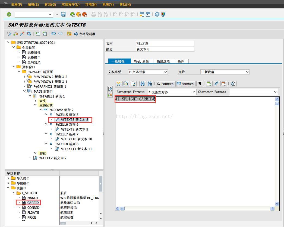Viewport: 284px width, 227px height.
Task: Toggle Display/Change glasses-pencil icon
Action: tap(9, 34)
